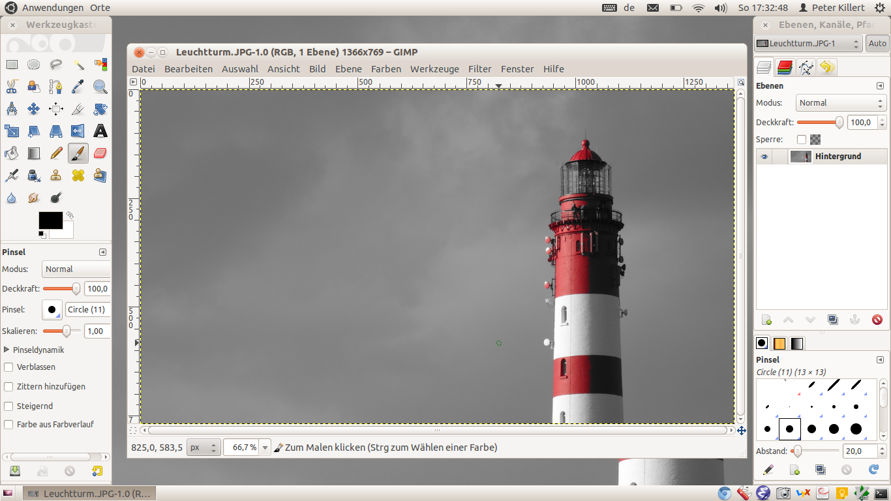Pick the Bucket Fill tool

click(12, 153)
